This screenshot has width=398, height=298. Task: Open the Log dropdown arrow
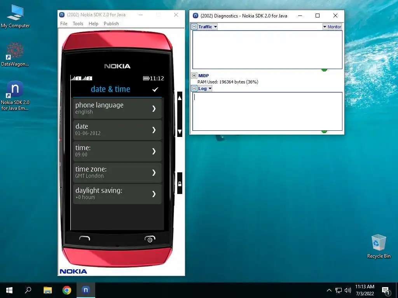coord(210,88)
